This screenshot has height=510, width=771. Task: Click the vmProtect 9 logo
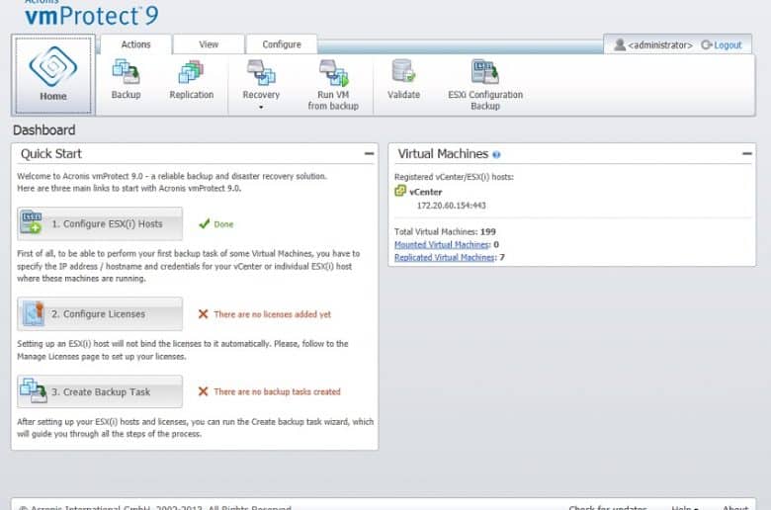click(x=92, y=15)
